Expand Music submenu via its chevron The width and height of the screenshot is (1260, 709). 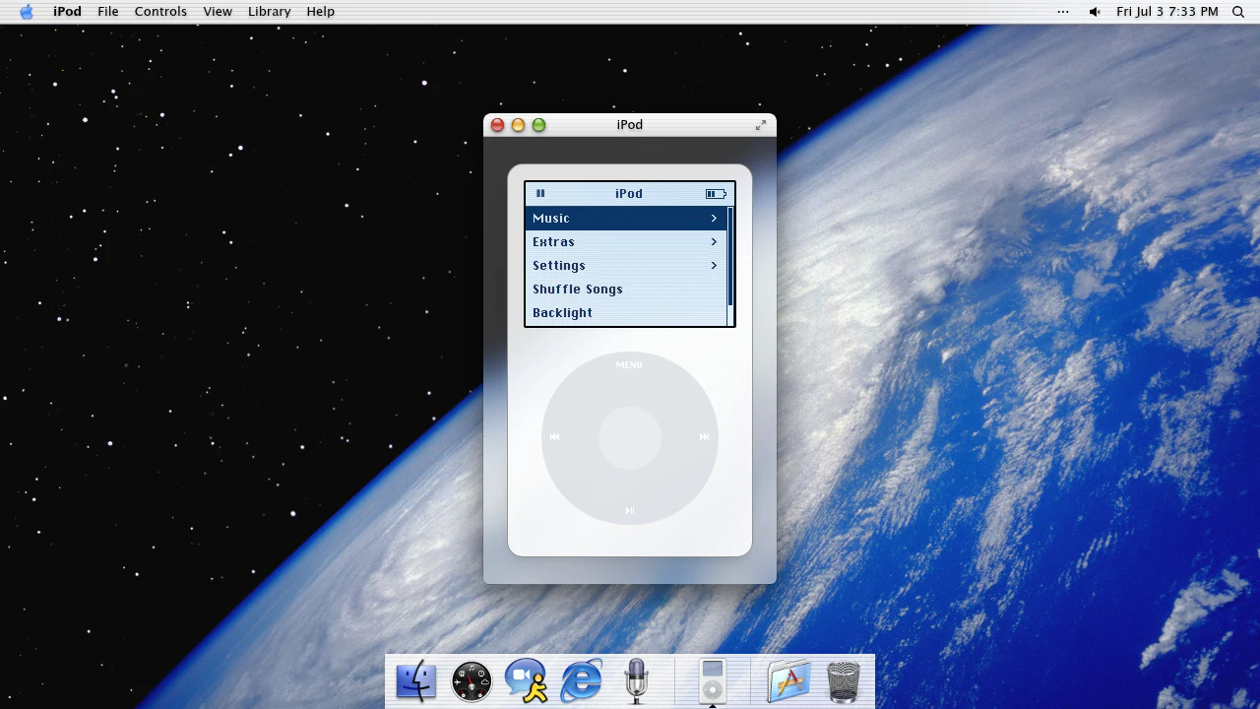[x=714, y=218]
